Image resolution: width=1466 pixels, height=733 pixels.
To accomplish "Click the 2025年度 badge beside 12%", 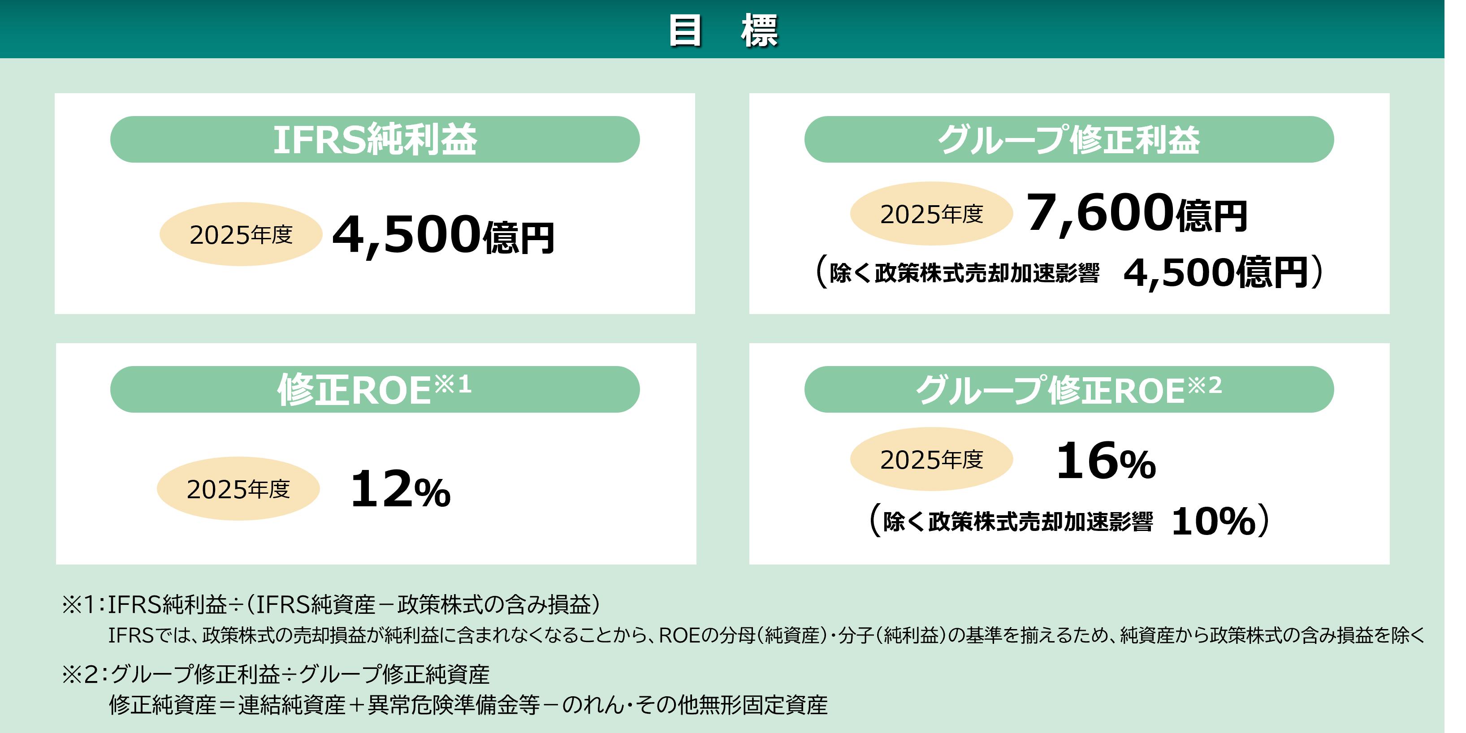I will click(x=238, y=488).
